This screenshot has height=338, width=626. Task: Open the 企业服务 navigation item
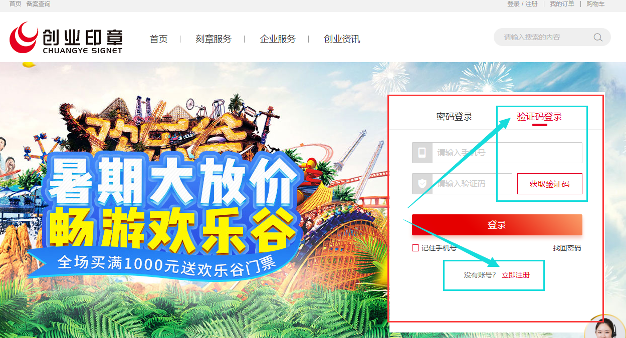(278, 39)
